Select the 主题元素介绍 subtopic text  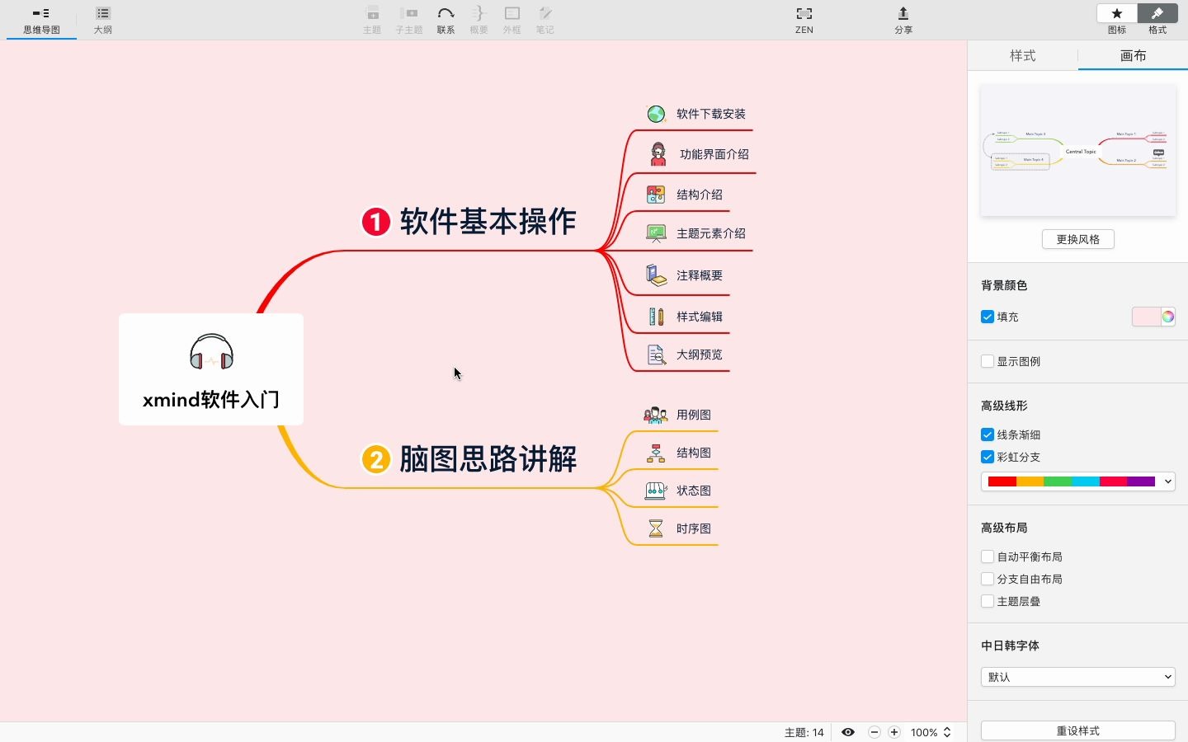[x=711, y=234]
